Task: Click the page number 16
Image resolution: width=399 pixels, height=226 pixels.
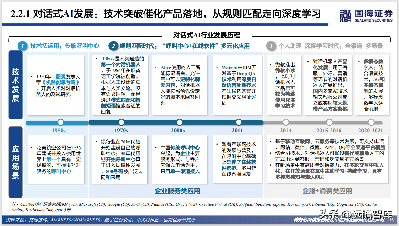Action: coord(392,220)
